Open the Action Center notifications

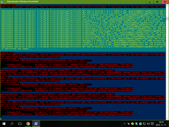(152, 124)
